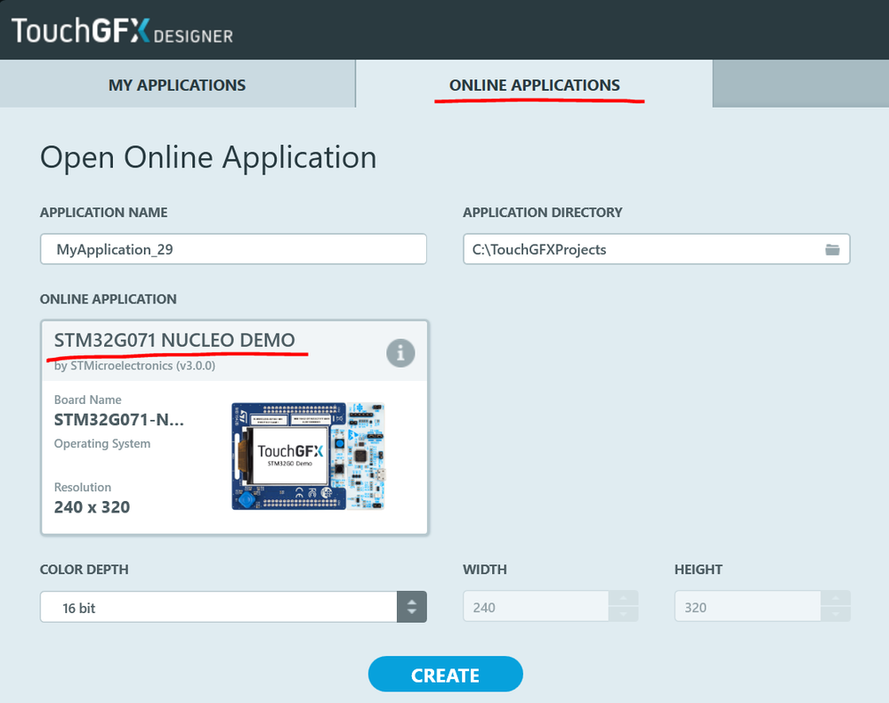The height and width of the screenshot is (703, 889).
Task: Click the WIDTH field label
Action: tap(485, 570)
